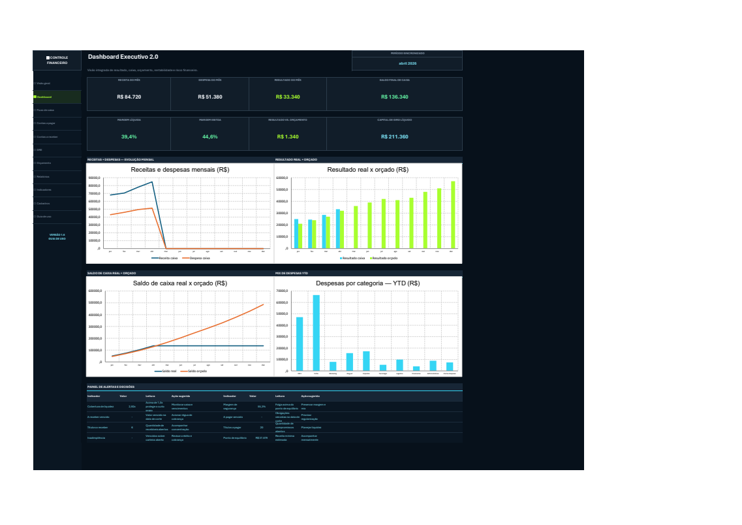Select the Receitas e despesas mensais chart title
Screen dimensions: 742x525
180,170
